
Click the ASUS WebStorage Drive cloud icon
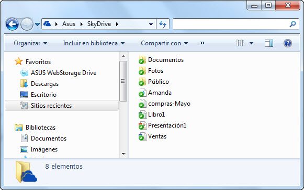pyautogui.click(x=24, y=73)
